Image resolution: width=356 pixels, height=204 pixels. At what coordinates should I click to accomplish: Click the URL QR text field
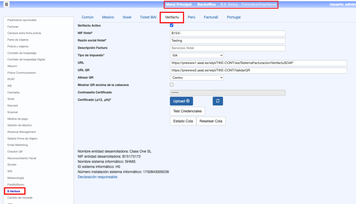pos(258,70)
